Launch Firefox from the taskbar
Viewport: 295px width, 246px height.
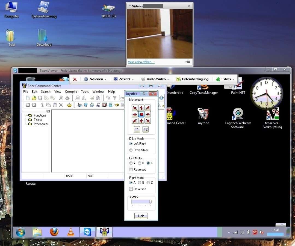click(x=54, y=232)
